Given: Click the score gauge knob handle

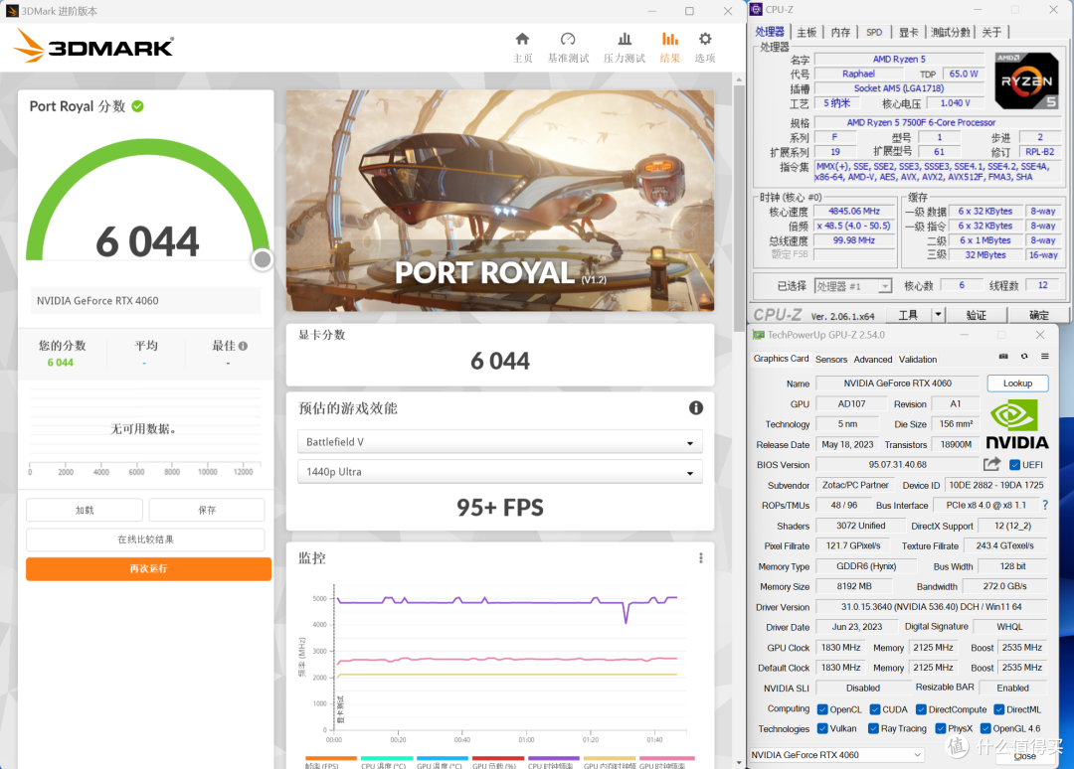Looking at the screenshot, I should [x=262, y=259].
